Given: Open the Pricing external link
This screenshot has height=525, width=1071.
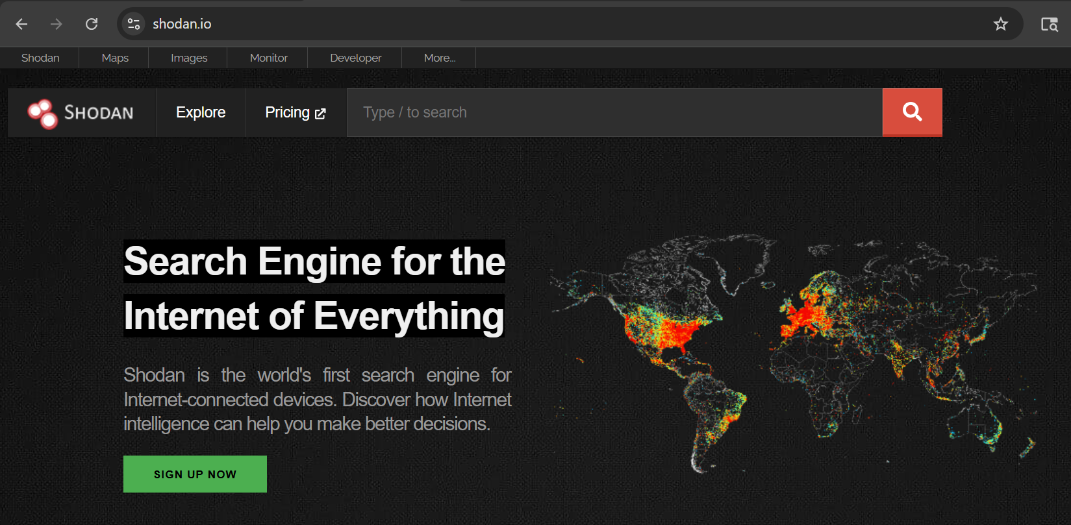Looking at the screenshot, I should 296,112.
